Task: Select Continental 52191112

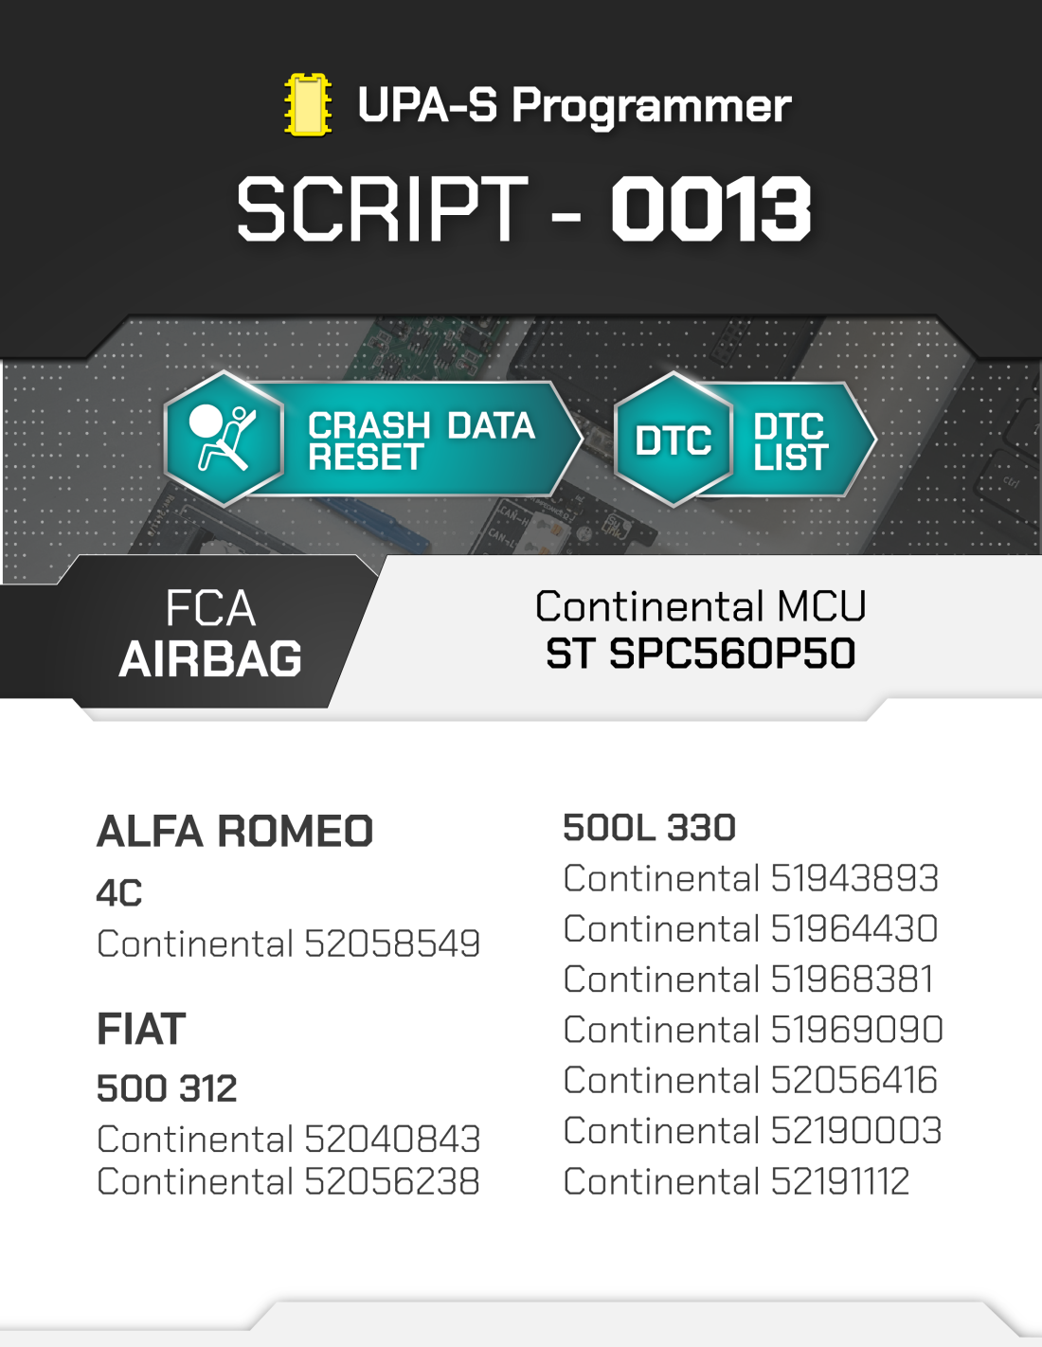Action: coord(737,1182)
